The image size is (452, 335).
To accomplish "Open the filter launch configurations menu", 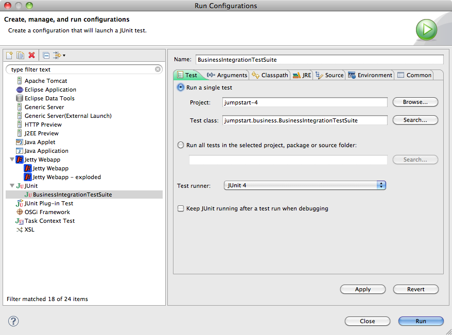I will coord(59,55).
